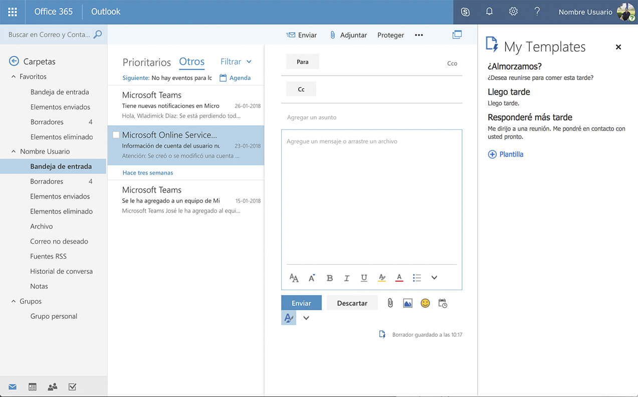The height and width of the screenshot is (397, 638).
Task: Collapse the Grupos section
Action: (x=14, y=301)
